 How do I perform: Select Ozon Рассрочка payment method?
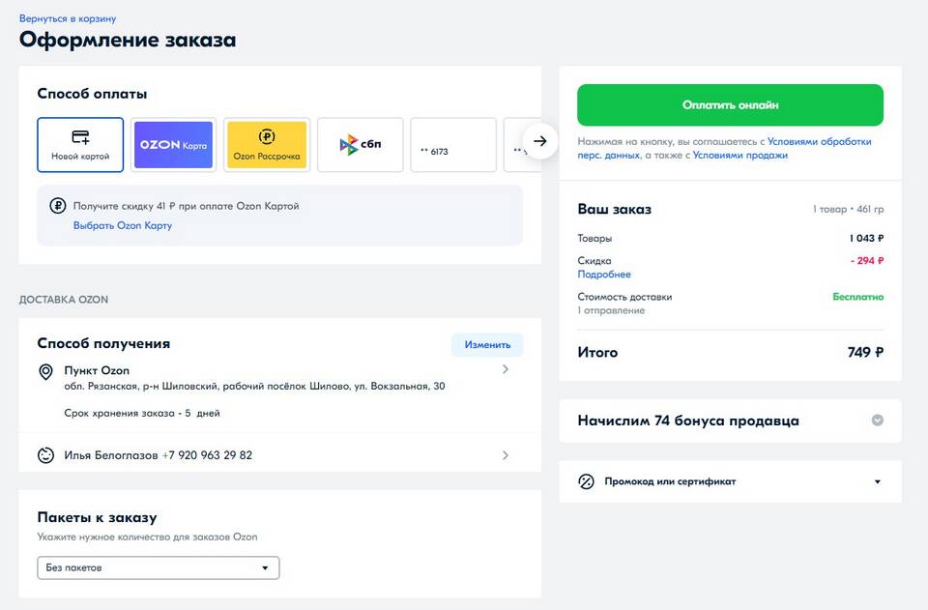267,145
